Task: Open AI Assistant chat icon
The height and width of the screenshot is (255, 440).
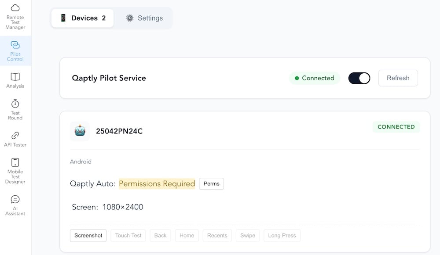Action: coord(15,199)
